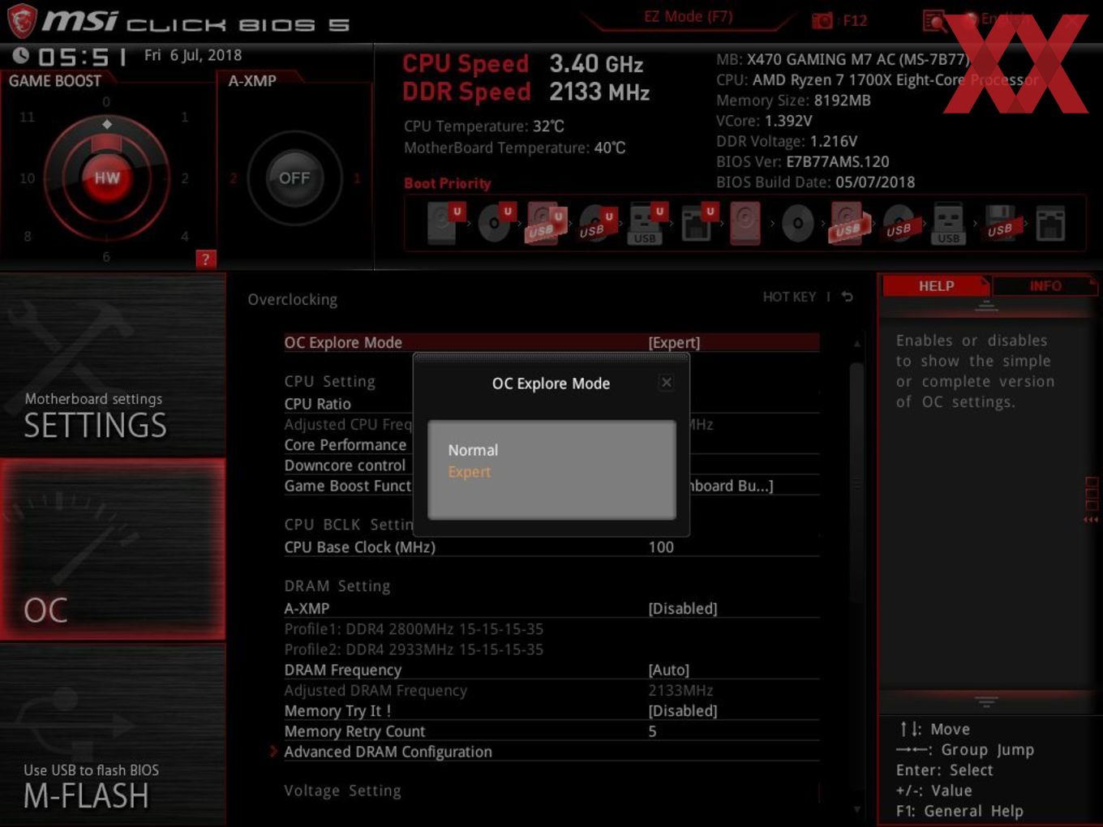1103x827 pixels.
Task: Open the BIOS search magnifier icon
Action: (x=934, y=21)
